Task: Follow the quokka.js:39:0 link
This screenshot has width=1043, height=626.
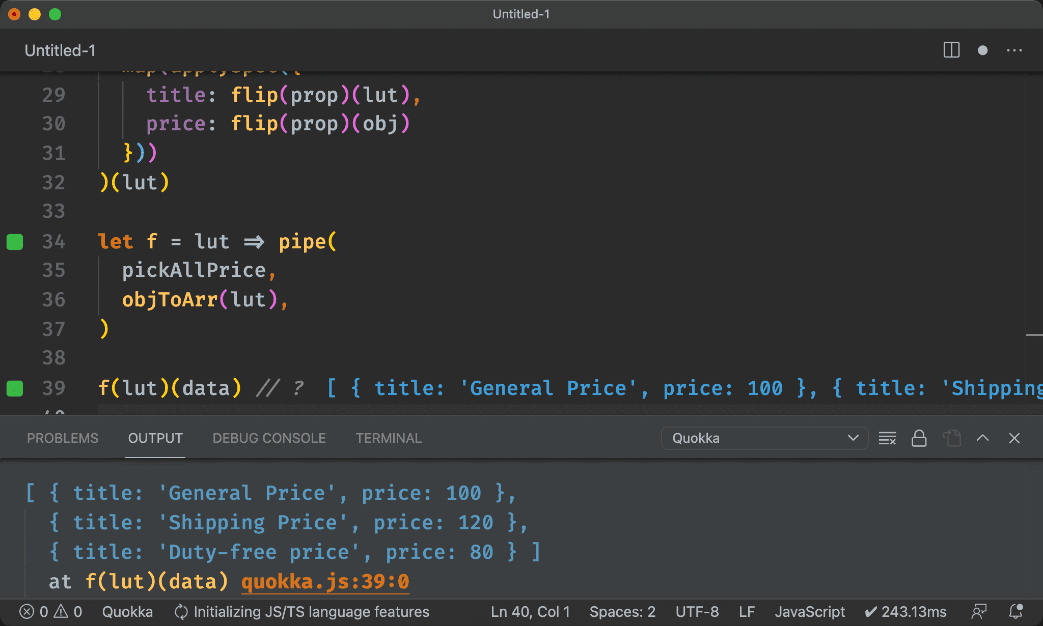Action: 325,581
